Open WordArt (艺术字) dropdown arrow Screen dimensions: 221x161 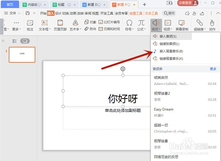point(81,29)
